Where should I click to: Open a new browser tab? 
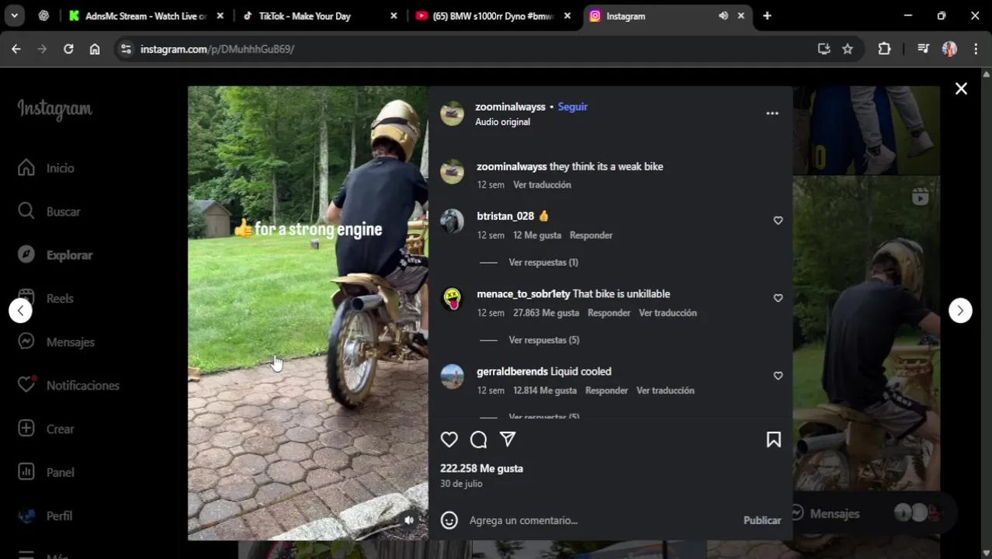point(767,16)
